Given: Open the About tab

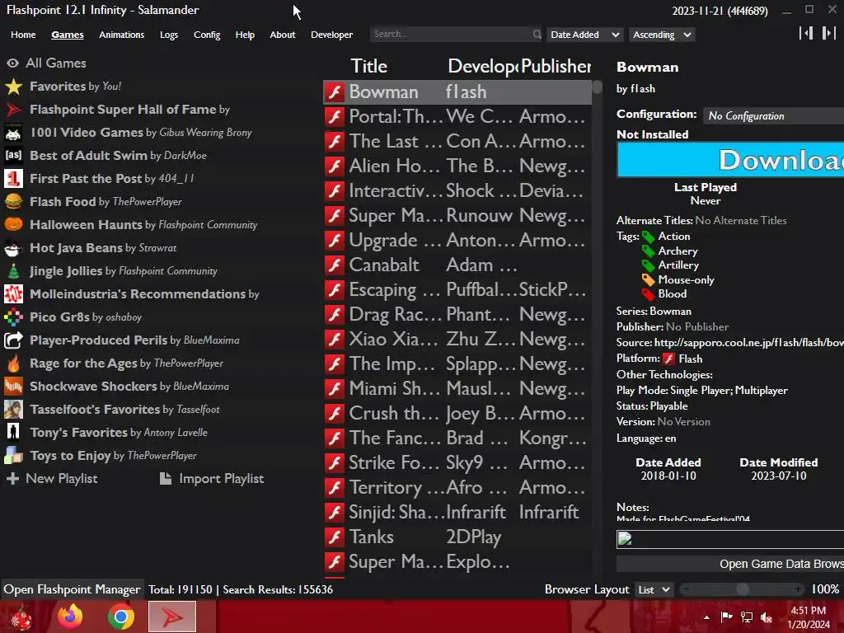Looking at the screenshot, I should pos(283,35).
